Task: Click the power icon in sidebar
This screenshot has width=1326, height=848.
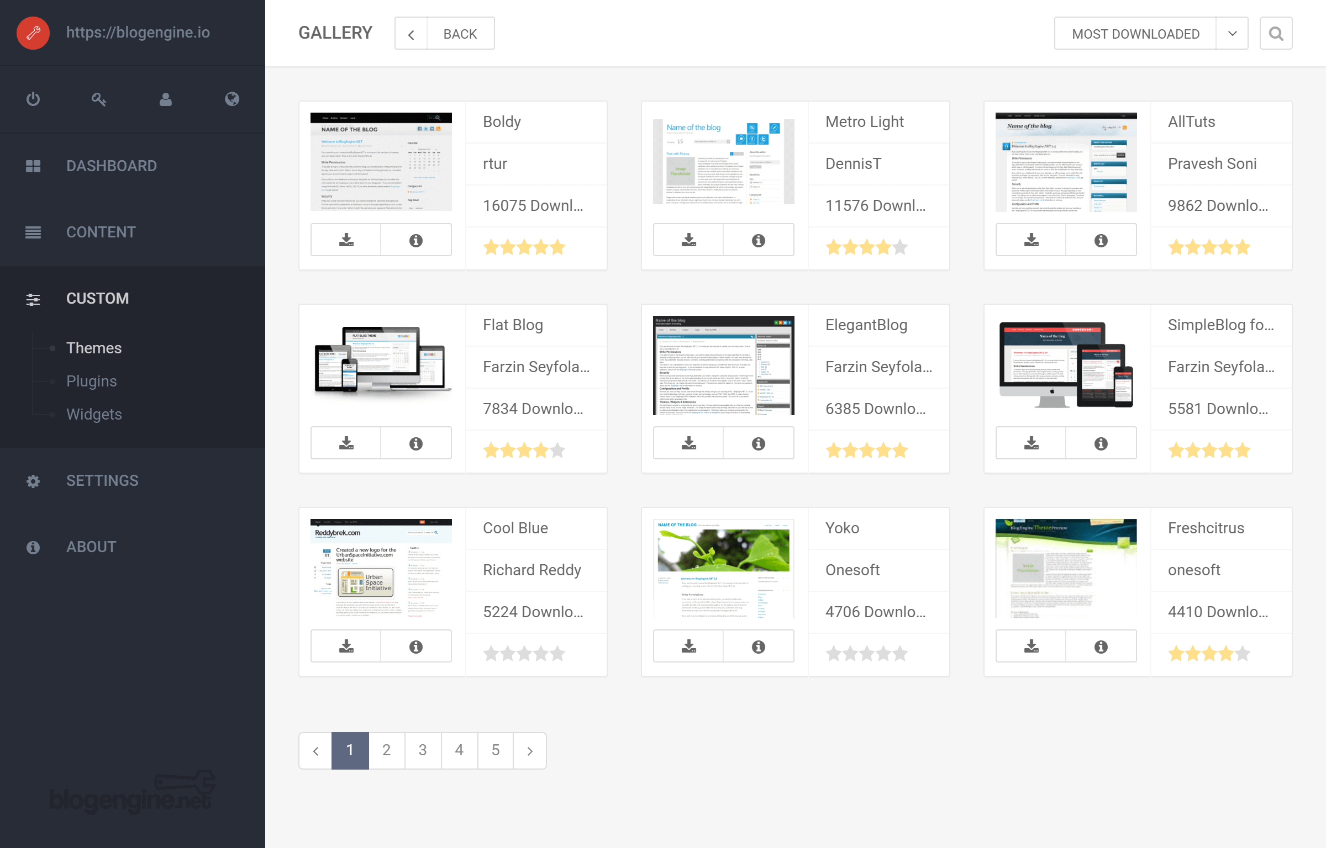Action: (33, 99)
